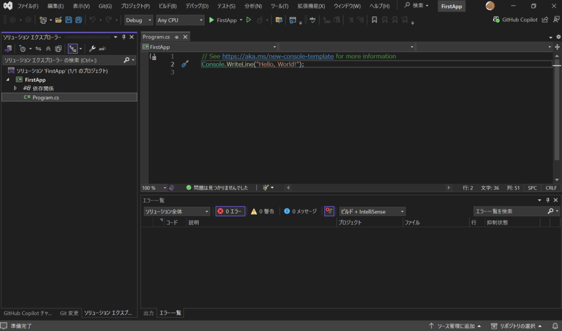Start without debugging using outlined play icon

pos(249,20)
